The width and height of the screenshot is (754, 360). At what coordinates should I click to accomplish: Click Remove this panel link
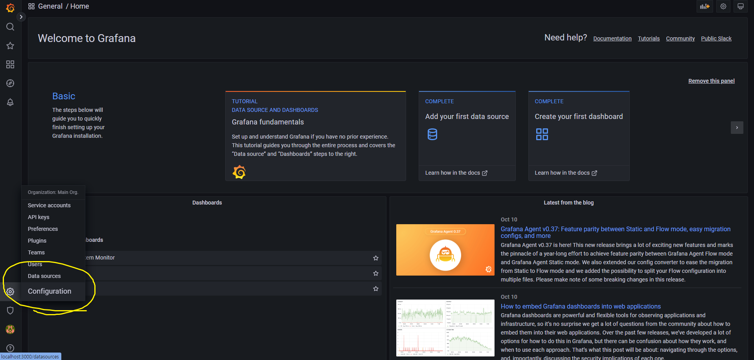click(x=712, y=81)
